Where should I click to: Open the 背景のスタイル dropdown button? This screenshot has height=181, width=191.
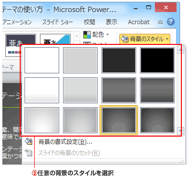145,39
